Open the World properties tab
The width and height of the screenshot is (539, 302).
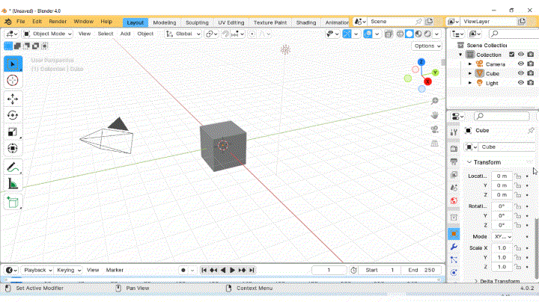pyautogui.click(x=454, y=201)
